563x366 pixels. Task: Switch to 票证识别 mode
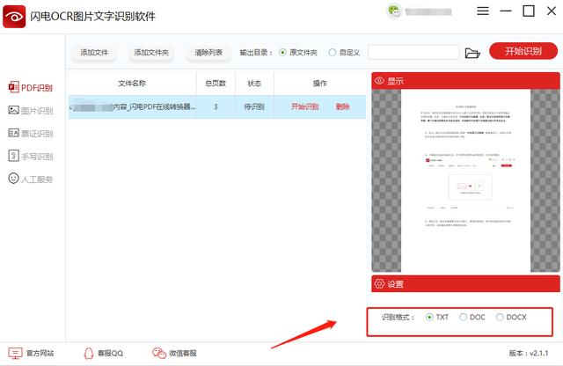click(31, 134)
